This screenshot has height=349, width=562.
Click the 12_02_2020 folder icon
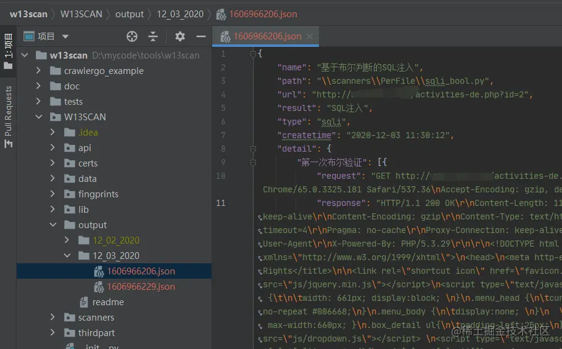(x=84, y=240)
